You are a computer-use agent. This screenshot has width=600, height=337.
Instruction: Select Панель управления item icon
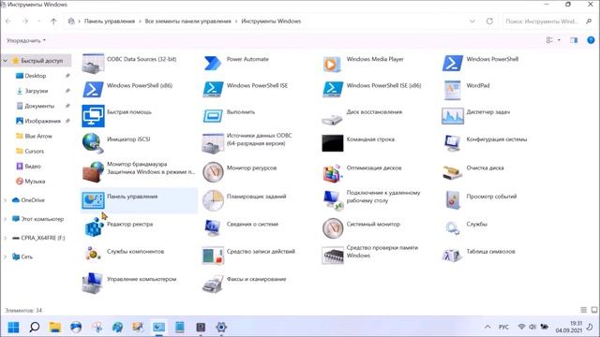[x=93, y=199]
